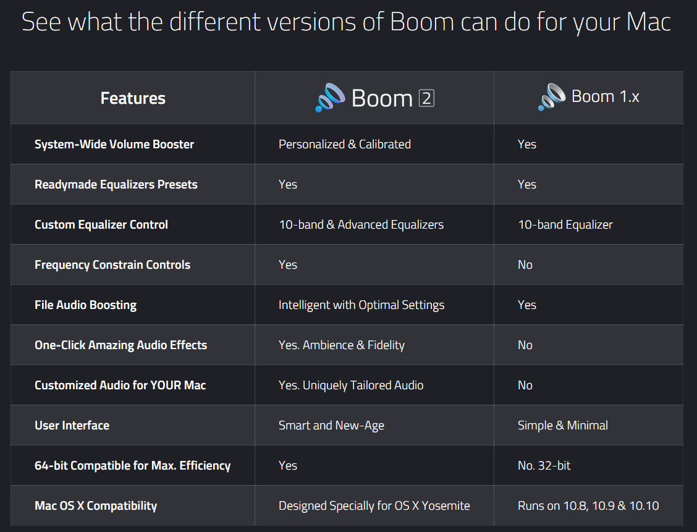Select the Boom 1.x column heading text
Image resolution: width=697 pixels, height=532 pixels.
605,96
